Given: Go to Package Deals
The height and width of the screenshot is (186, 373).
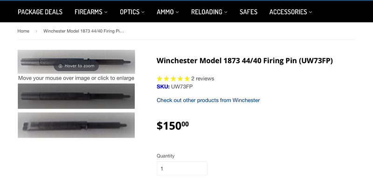Looking at the screenshot, I should (x=40, y=12).
